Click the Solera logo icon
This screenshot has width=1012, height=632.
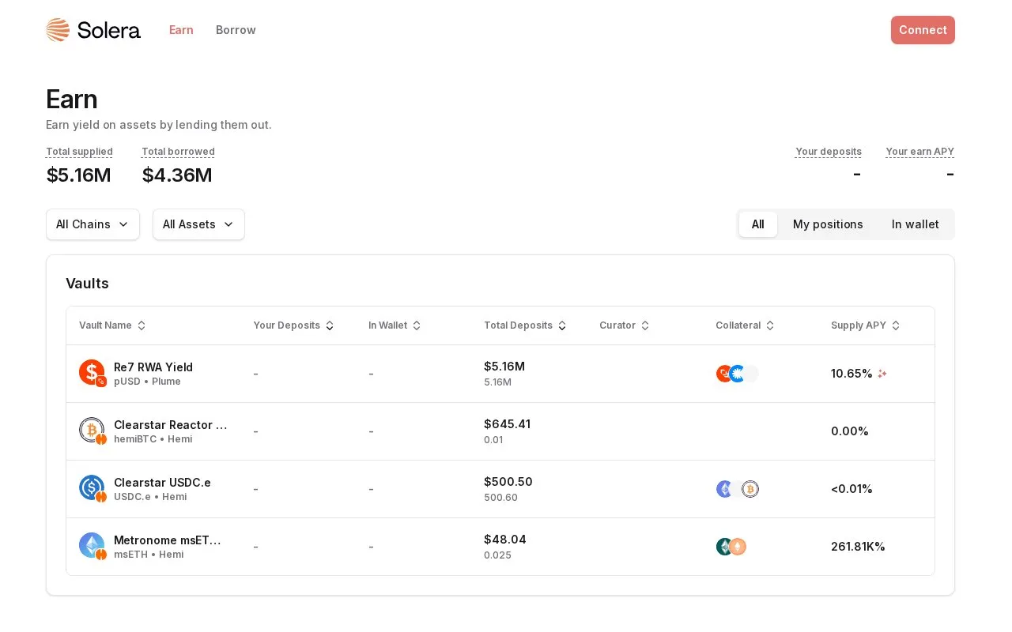(58, 30)
